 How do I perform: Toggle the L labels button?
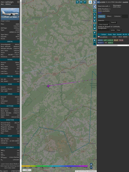pyautogui.click(x=95, y=14)
